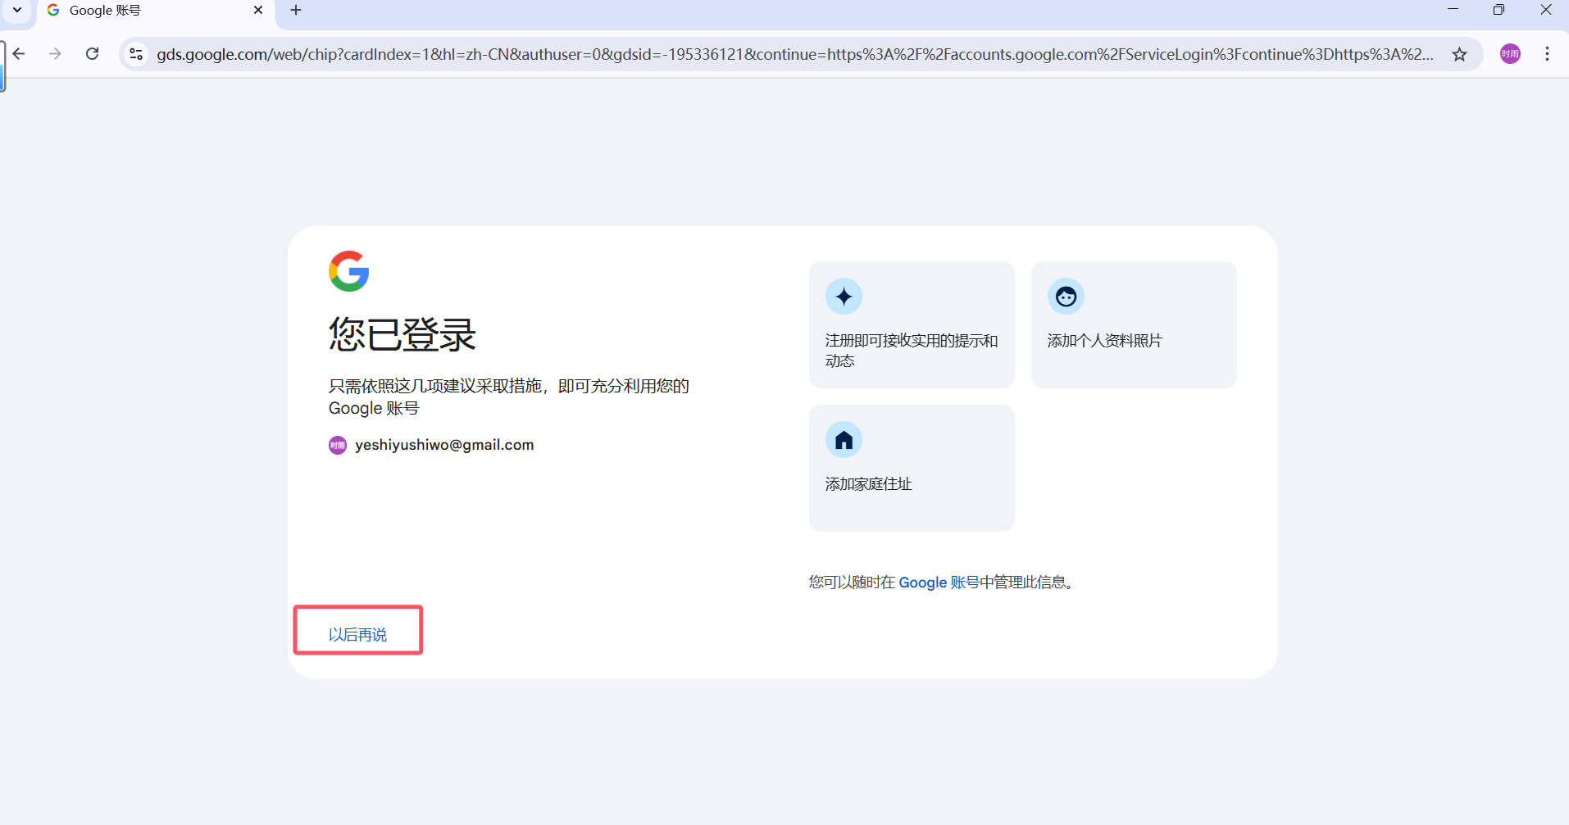Bookmark this page with the star icon
Image resolution: width=1569 pixels, height=825 pixels.
coord(1459,54)
